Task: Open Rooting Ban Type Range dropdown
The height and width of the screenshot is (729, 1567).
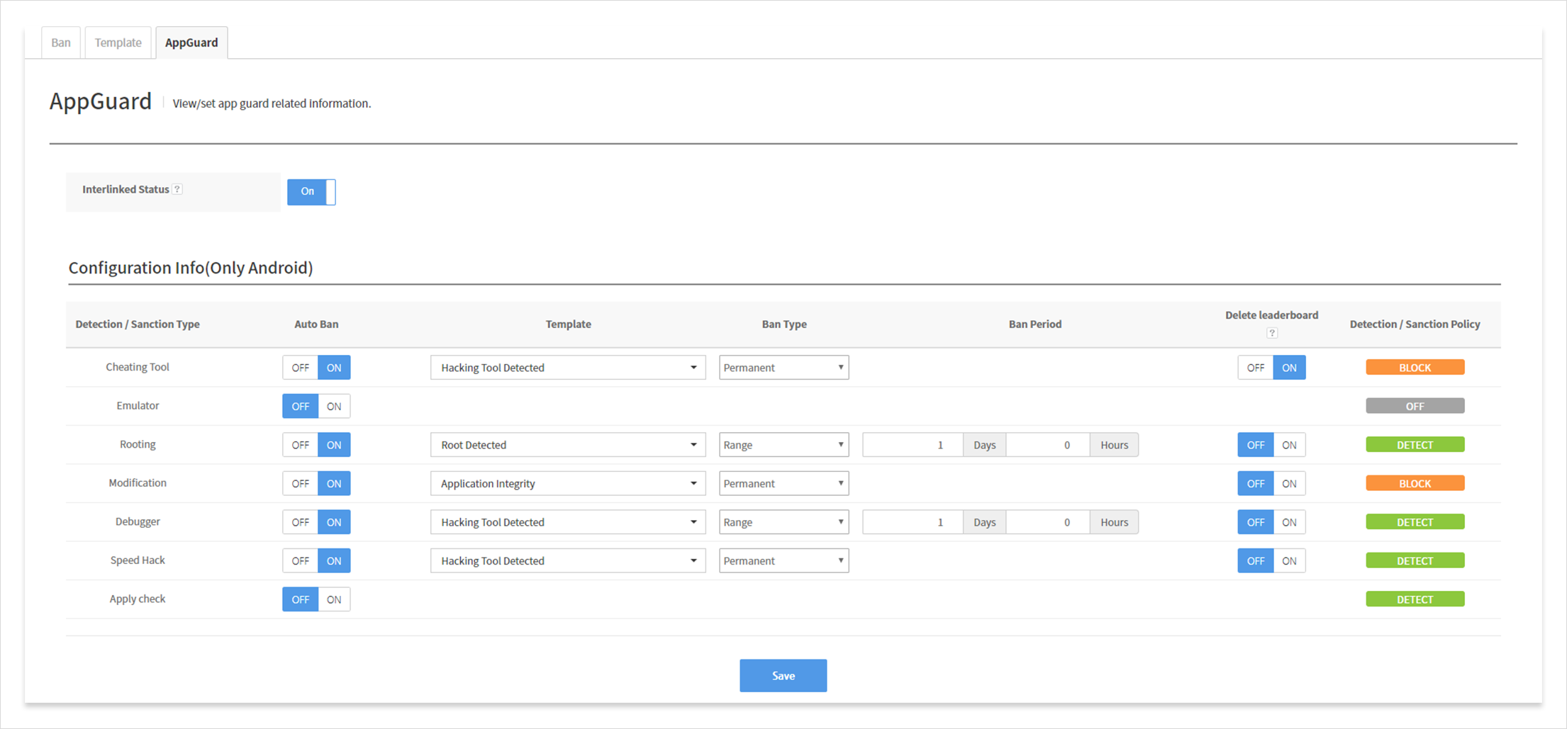Action: pyautogui.click(x=783, y=445)
